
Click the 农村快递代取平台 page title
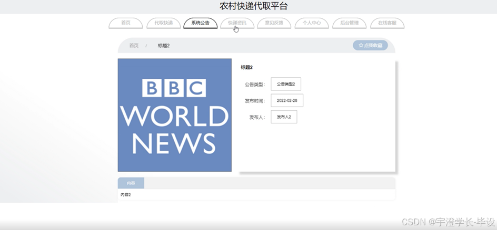tap(254, 6)
